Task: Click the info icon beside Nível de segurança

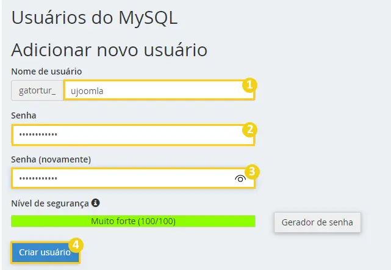Action: tap(96, 203)
